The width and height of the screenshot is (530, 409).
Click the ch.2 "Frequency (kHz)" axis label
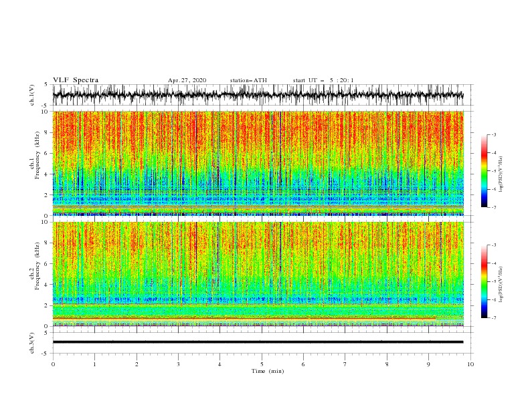click(x=37, y=266)
